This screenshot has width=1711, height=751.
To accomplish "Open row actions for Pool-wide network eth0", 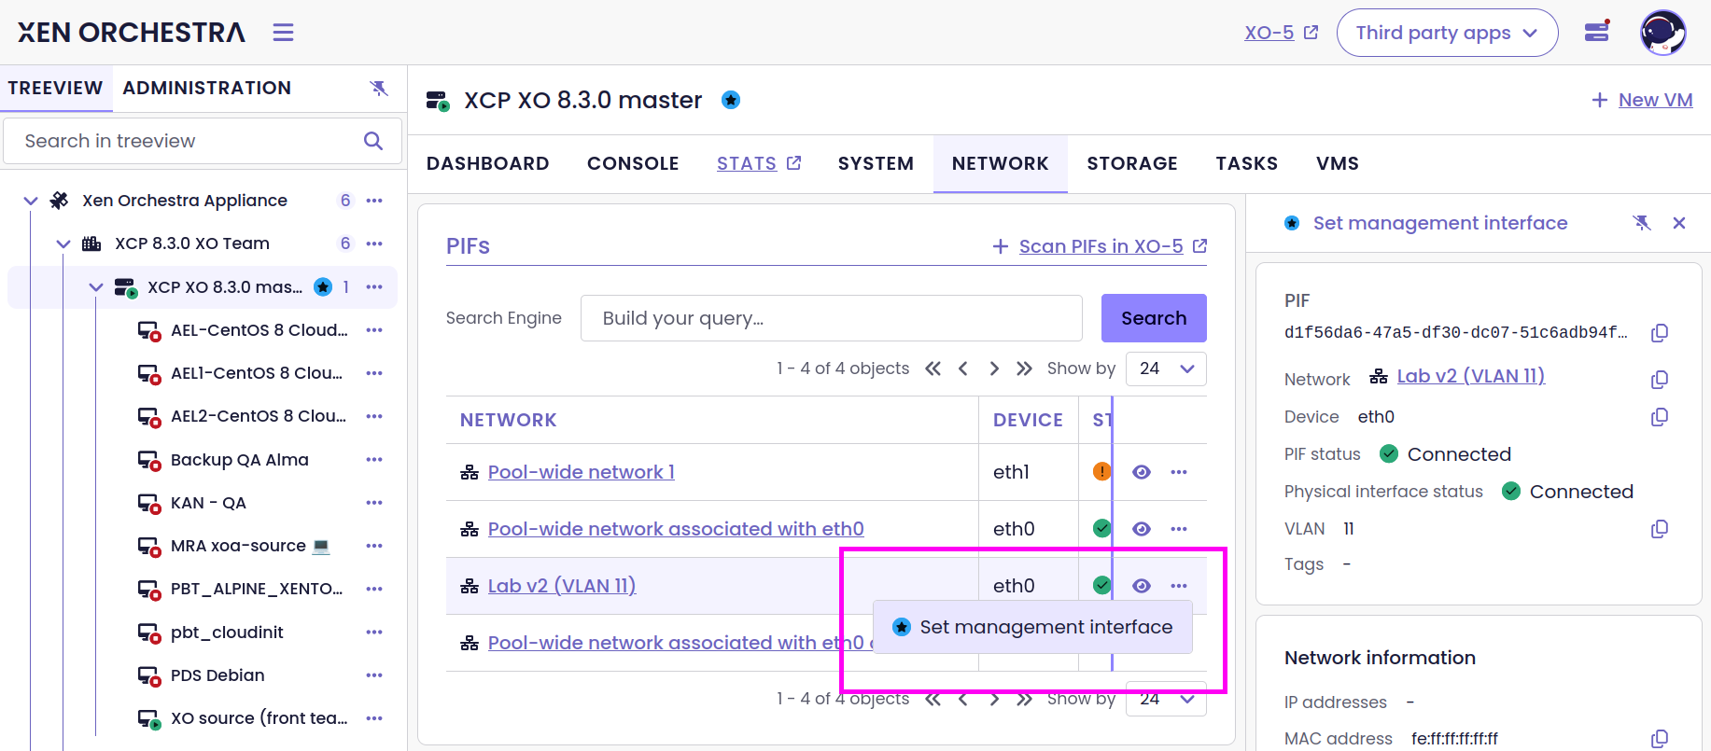I will coord(1179,529).
